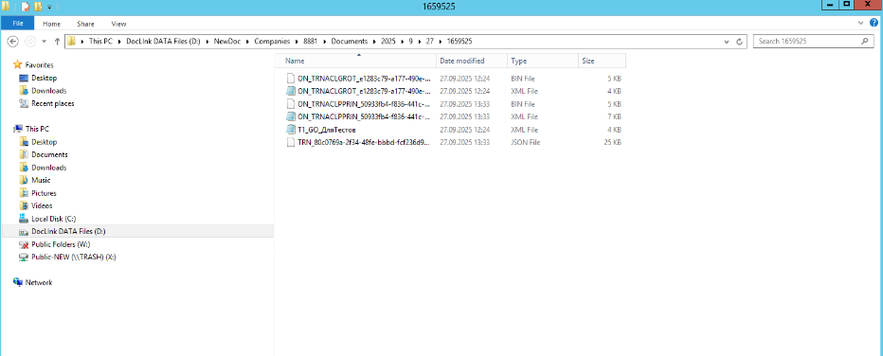This screenshot has width=883, height=356.
Task: Select the TRN_80c0769a JSON file name
Action: [364, 142]
